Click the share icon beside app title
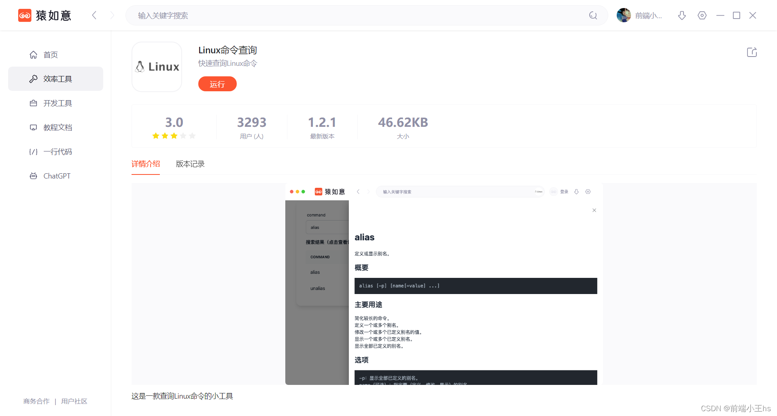 752,52
